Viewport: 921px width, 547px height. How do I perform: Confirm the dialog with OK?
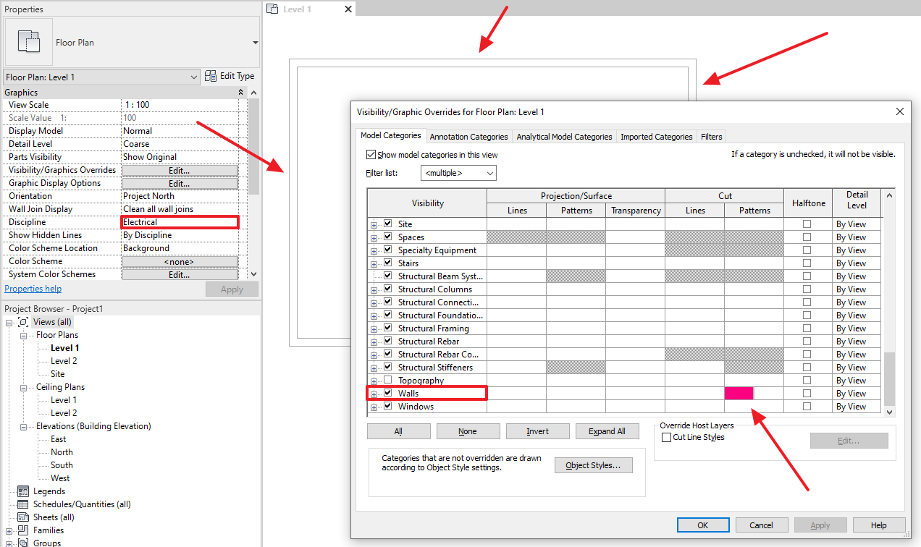[x=702, y=525]
